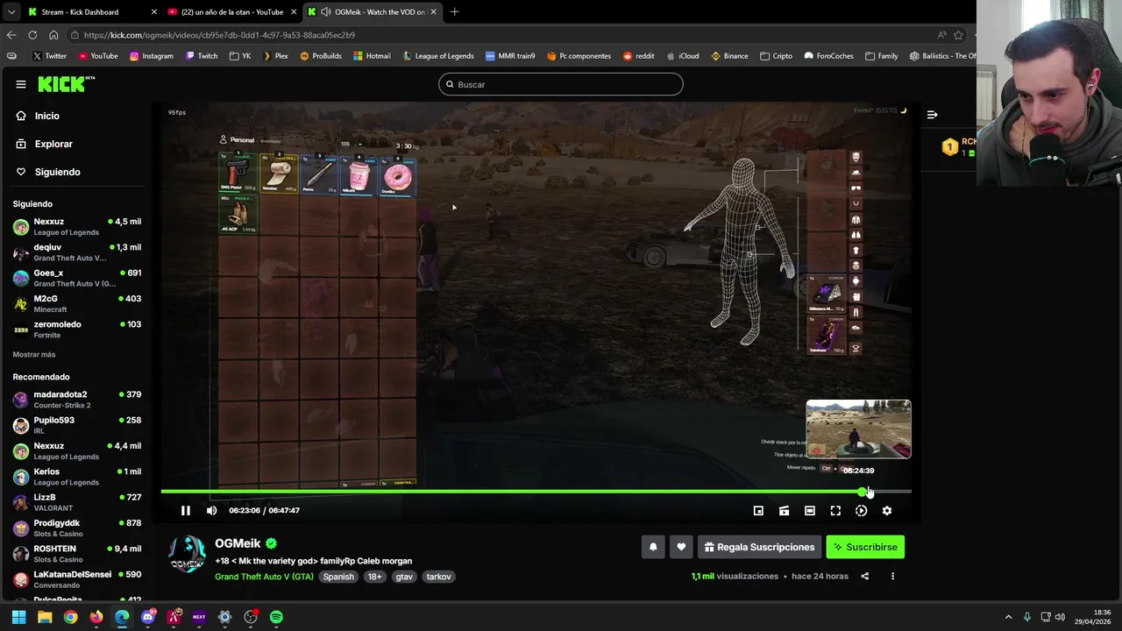Open recommended channel LaKatanaDelSensei
1122x631 pixels.
[77, 579]
